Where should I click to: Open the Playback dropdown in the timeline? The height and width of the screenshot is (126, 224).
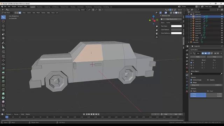coord(9,114)
